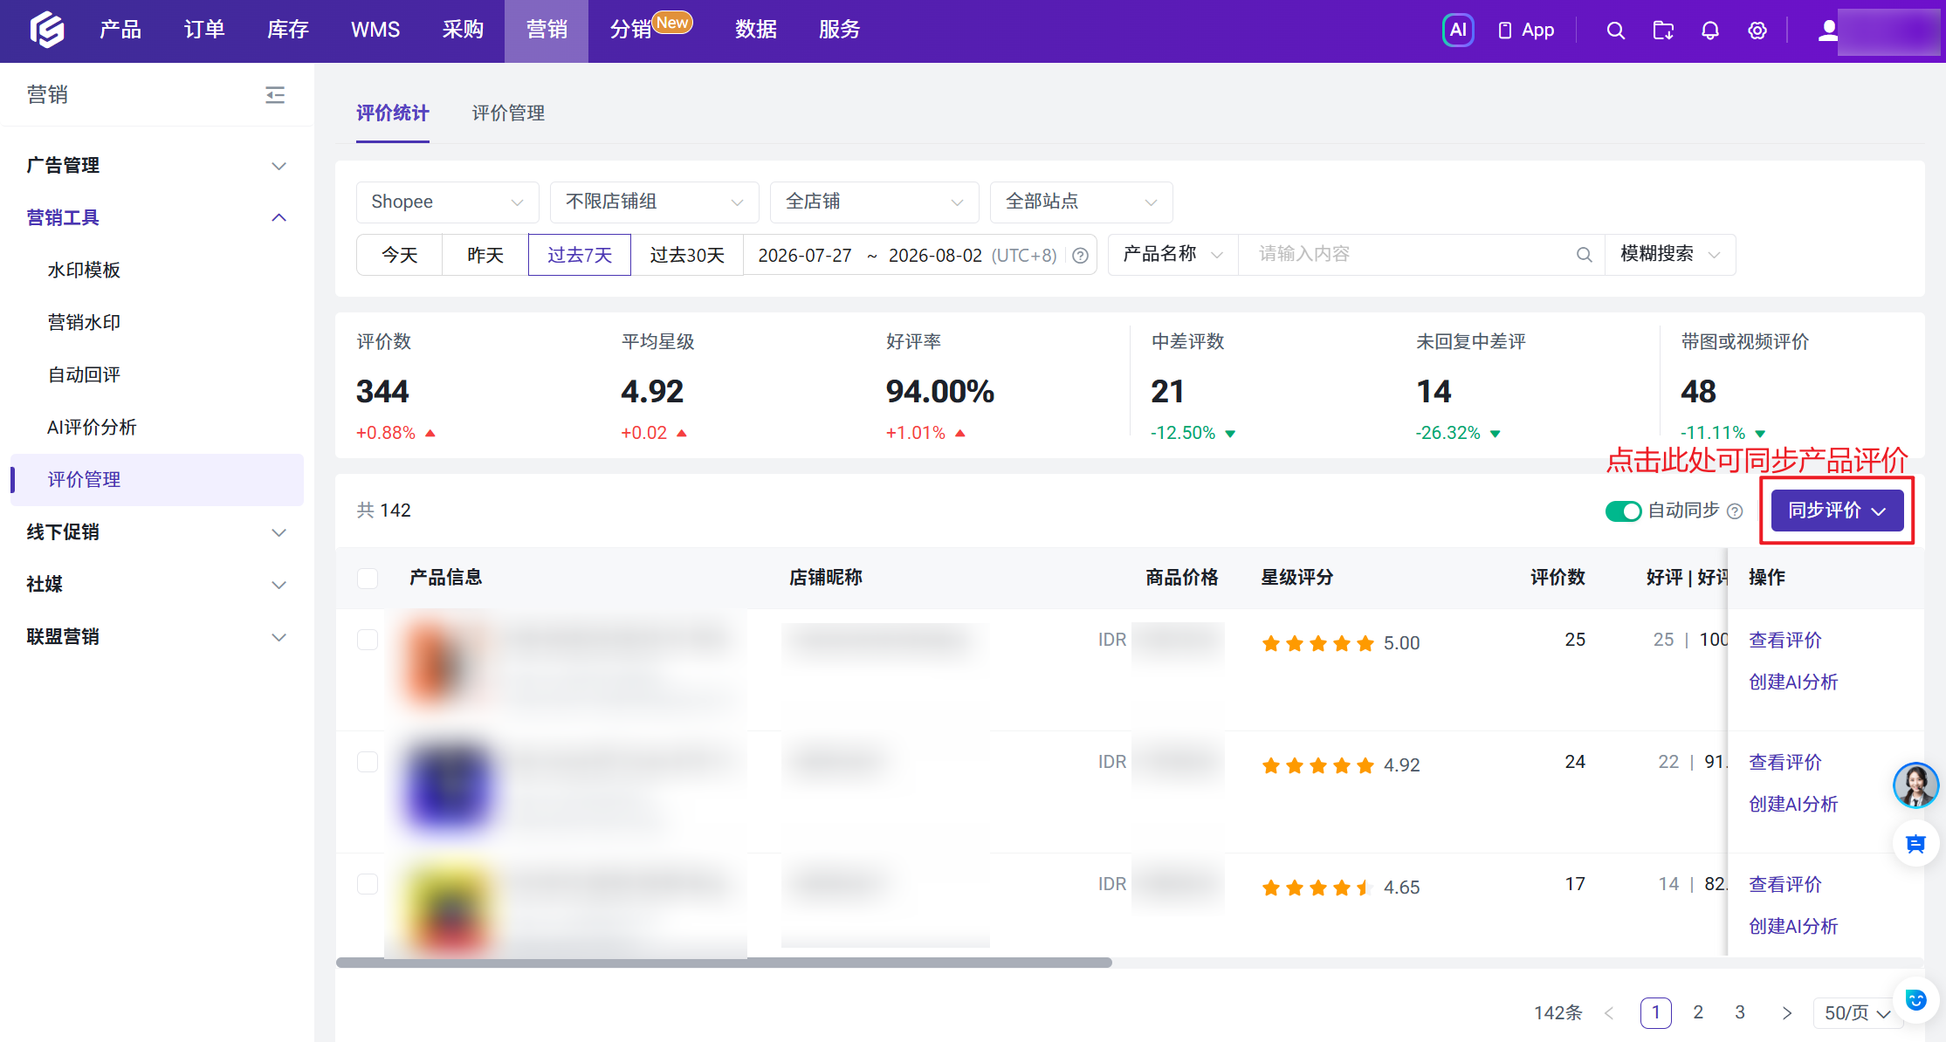1946x1042 pixels.
Task: Click the search icon in content field
Action: click(x=1584, y=255)
